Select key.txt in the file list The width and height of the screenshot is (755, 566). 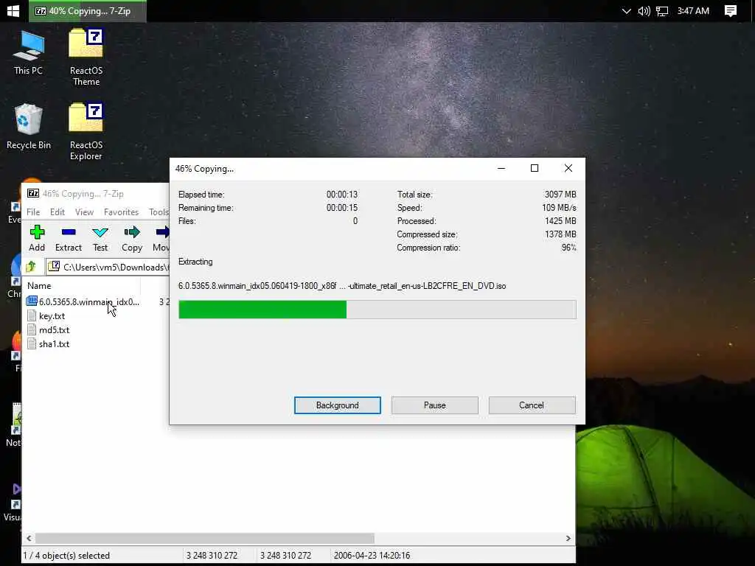coord(52,315)
